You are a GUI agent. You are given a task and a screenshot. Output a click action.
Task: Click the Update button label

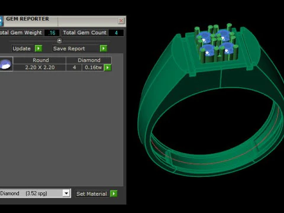click(22, 49)
